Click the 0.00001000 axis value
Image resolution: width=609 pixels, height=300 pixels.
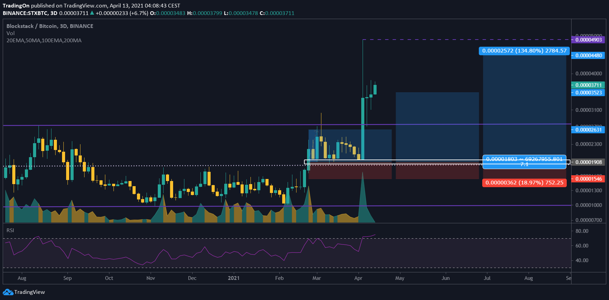(x=589, y=205)
